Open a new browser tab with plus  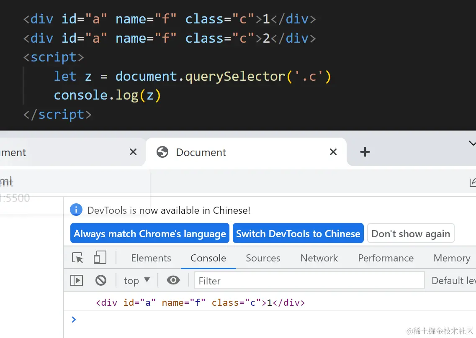(x=365, y=152)
